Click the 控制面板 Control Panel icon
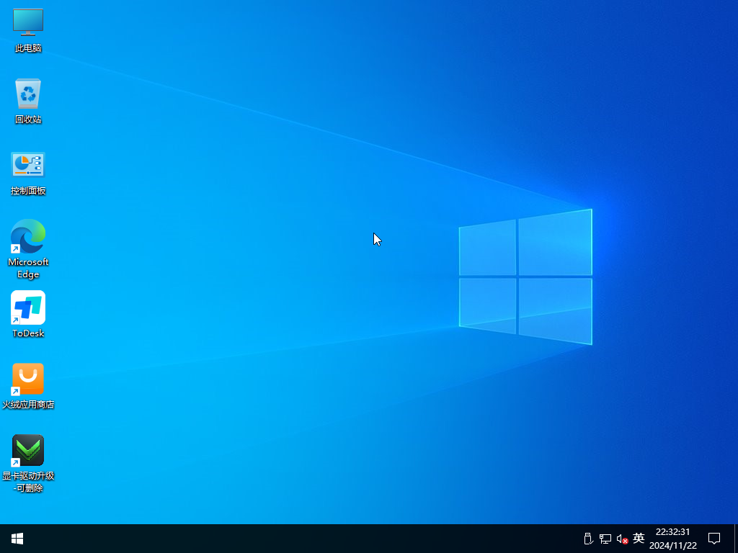Screen dimensions: 738x553 28,165
